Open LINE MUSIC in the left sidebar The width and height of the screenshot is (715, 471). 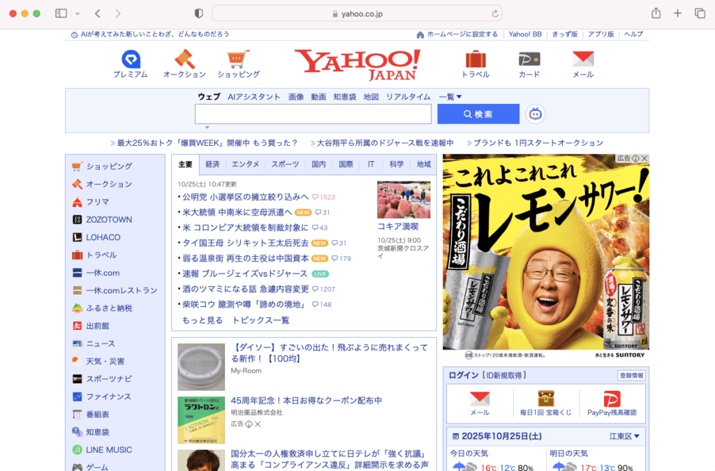pos(109,449)
